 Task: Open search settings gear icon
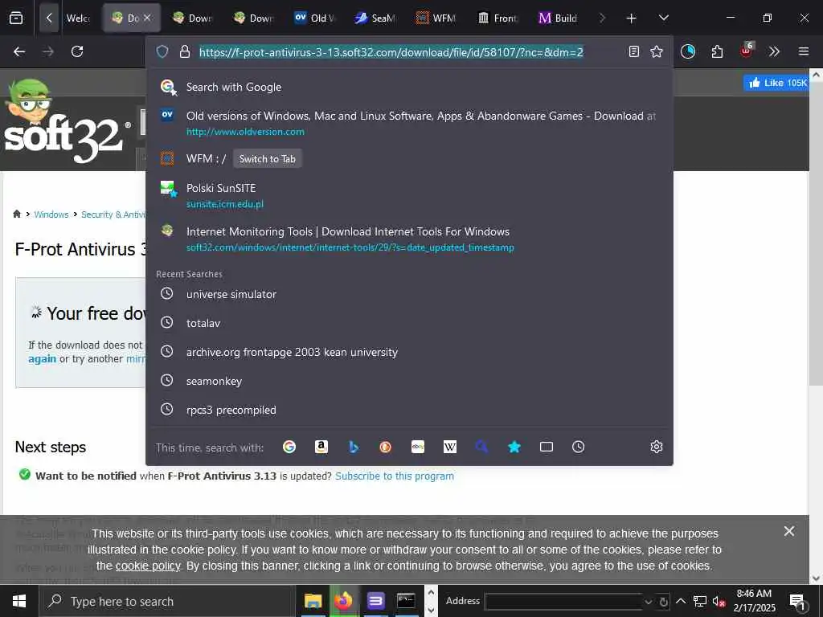(x=656, y=447)
